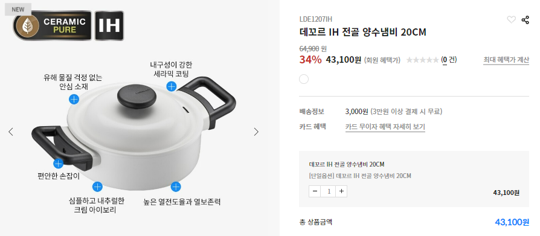Click the CERAMIC PURE badge

53,26
